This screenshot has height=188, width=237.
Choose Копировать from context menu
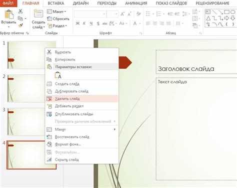pos(81,59)
